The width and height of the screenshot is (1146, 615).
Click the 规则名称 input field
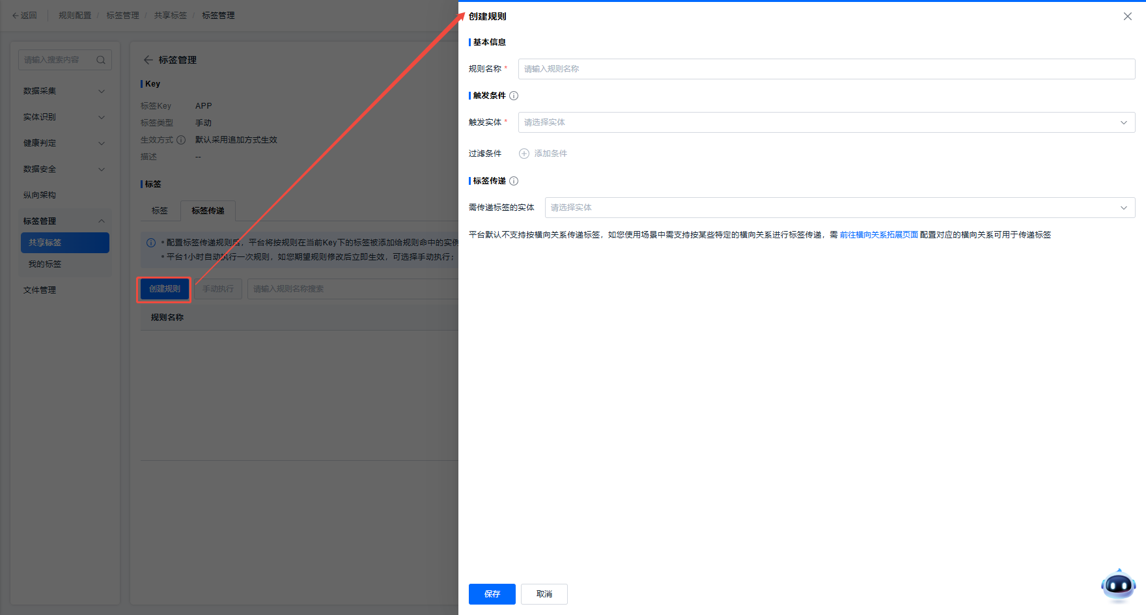click(826, 69)
